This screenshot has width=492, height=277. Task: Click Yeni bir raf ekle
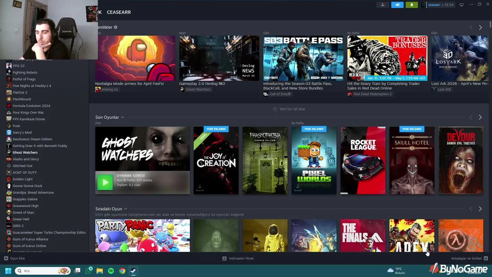[x=289, y=109]
